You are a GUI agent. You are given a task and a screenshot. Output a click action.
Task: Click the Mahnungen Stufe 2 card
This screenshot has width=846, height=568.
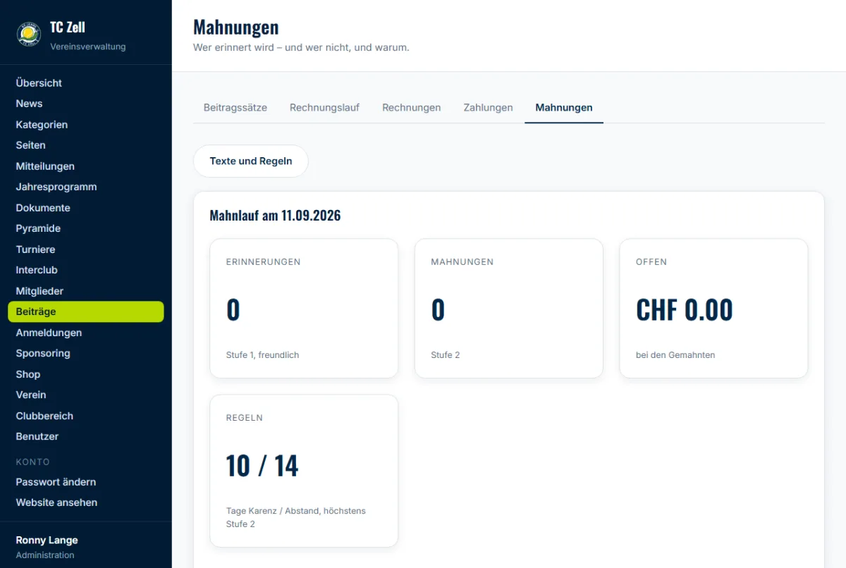(508, 308)
